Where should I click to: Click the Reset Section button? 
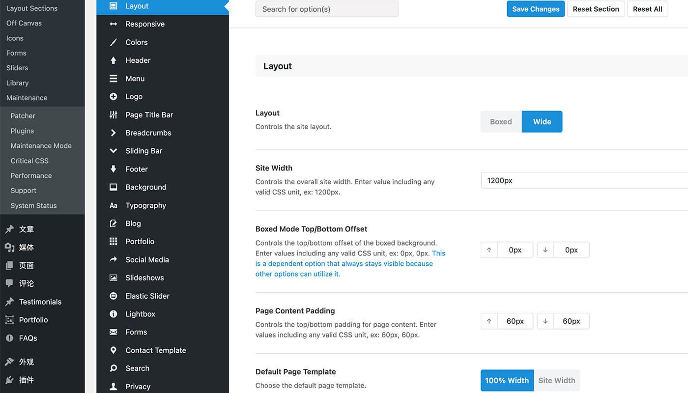point(596,9)
